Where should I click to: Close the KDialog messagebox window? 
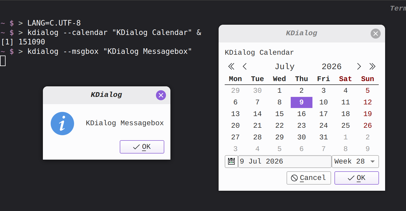(x=161, y=95)
